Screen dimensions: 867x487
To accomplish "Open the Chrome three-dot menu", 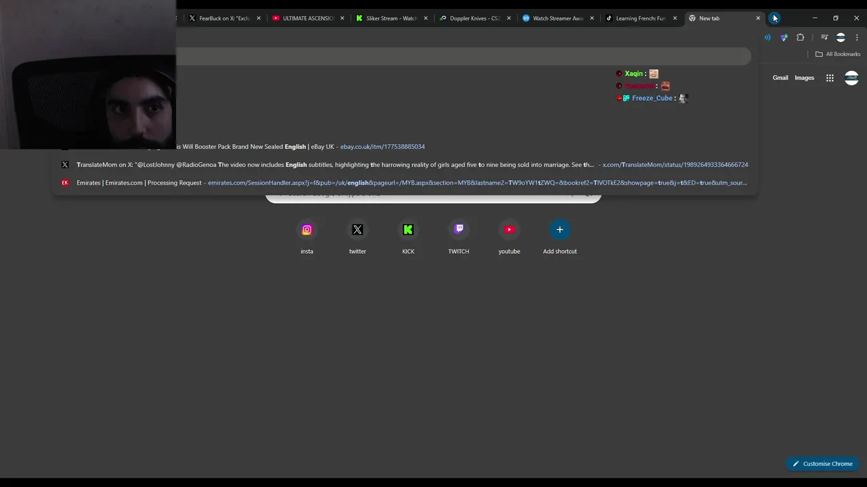I will [x=857, y=37].
